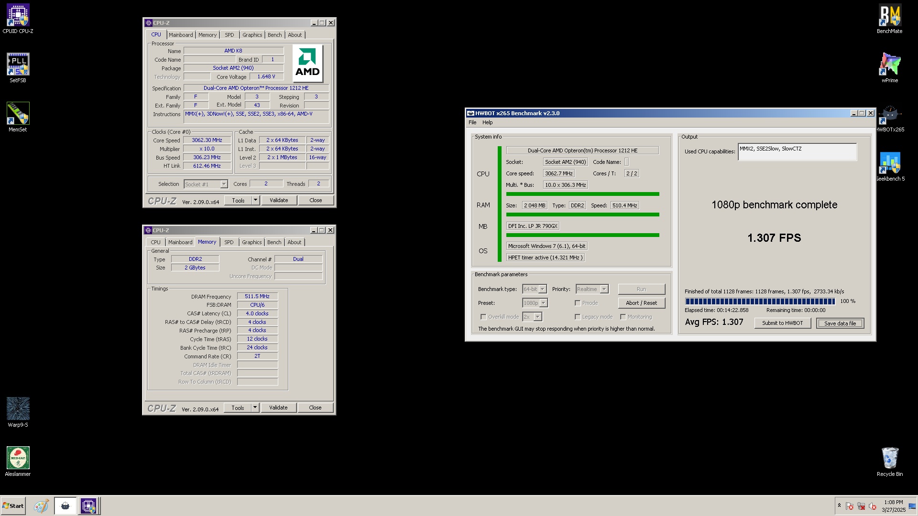The height and width of the screenshot is (516, 918).
Task: Click the Start button
Action: [13, 506]
